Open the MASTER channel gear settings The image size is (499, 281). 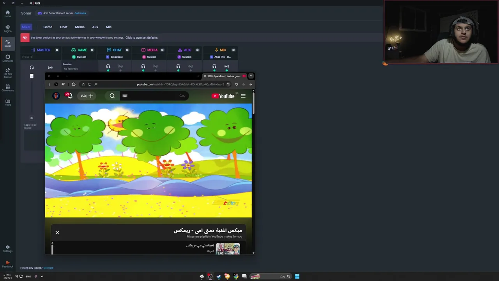click(x=57, y=50)
